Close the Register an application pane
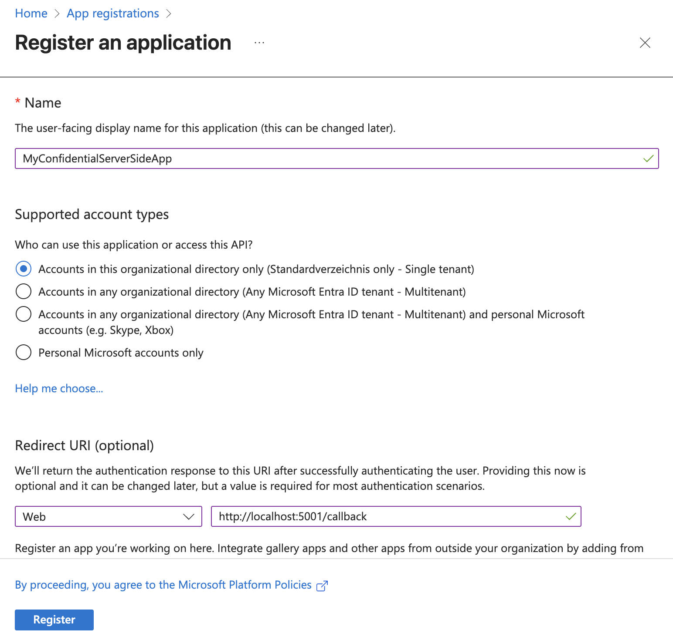Viewport: 673px width, 640px height. (645, 43)
